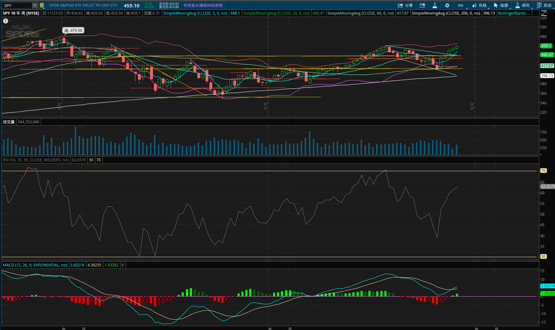
Task: Open the Wk timeframe dropdown
Action: pos(461,5)
